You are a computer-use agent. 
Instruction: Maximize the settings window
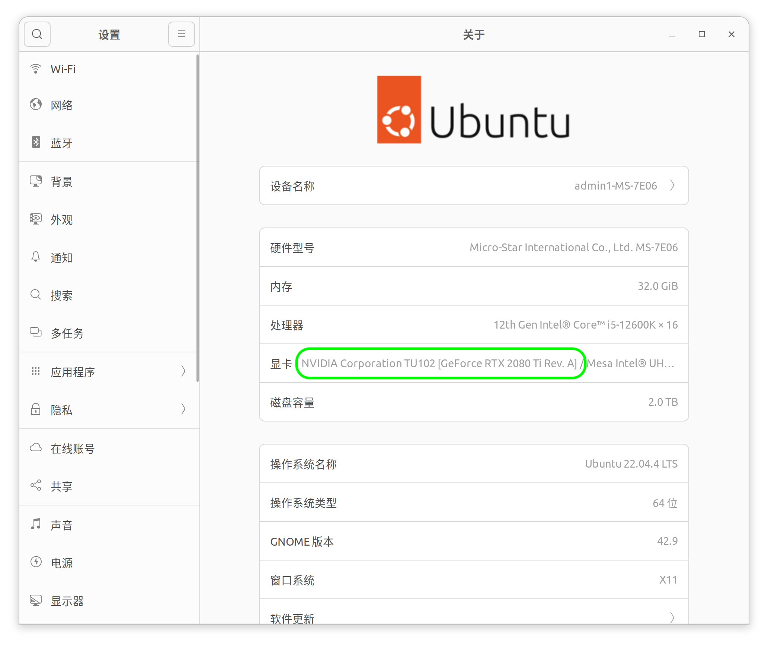click(x=702, y=34)
